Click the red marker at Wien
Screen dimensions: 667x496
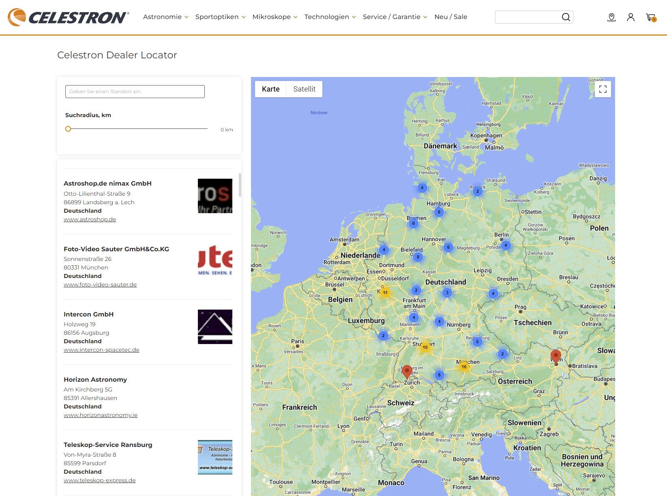556,357
